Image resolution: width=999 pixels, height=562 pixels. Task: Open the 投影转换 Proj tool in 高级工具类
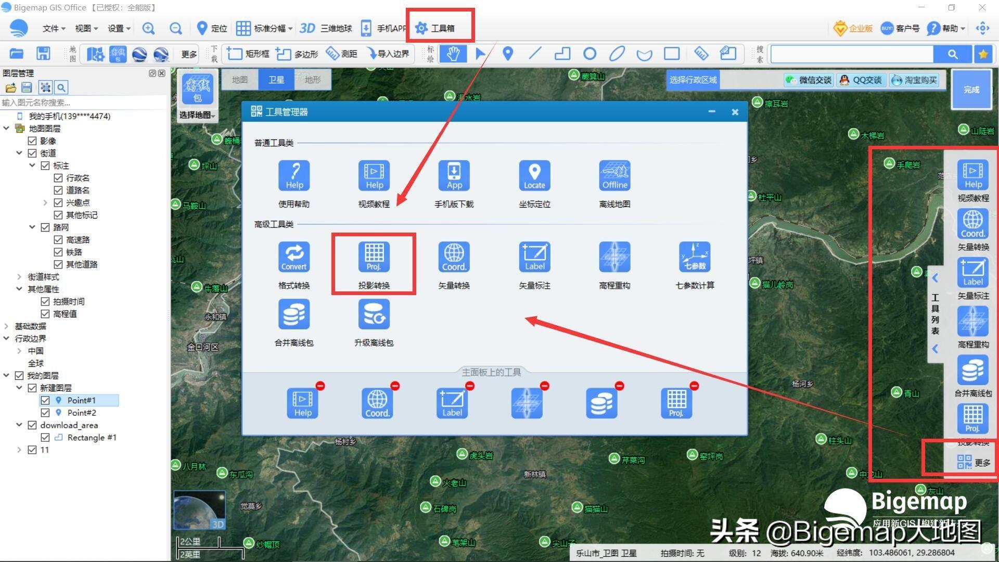[x=374, y=257]
